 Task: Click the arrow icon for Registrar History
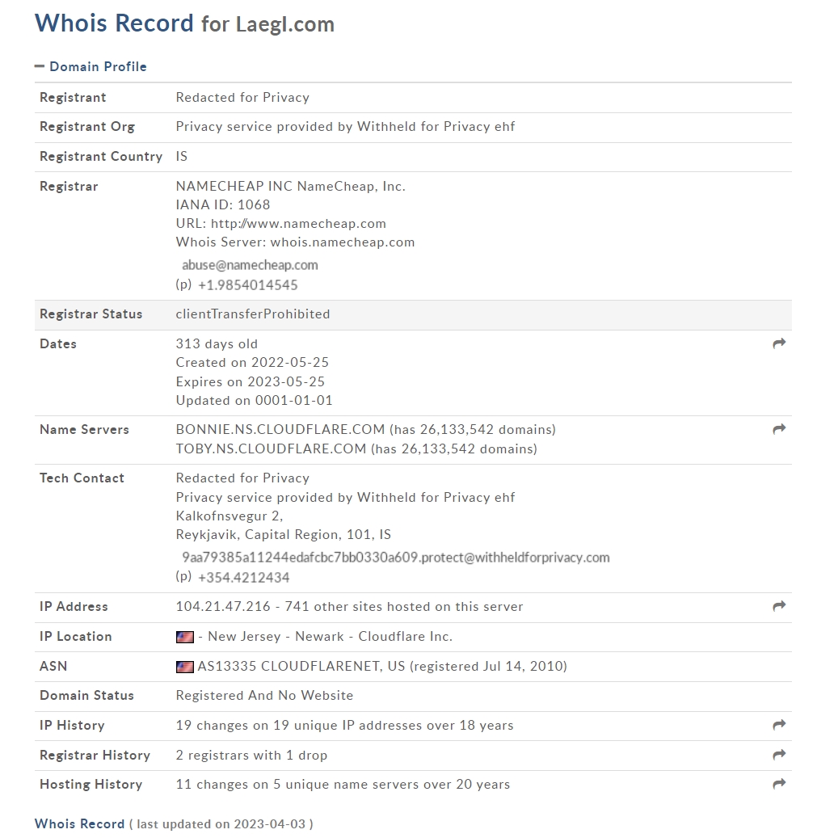coord(779,755)
